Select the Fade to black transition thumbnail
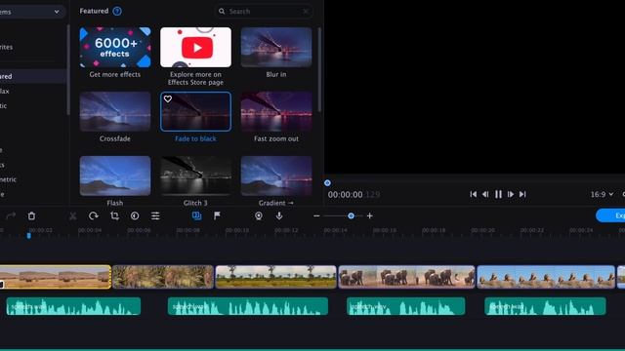The height and width of the screenshot is (351, 625). coord(195,111)
